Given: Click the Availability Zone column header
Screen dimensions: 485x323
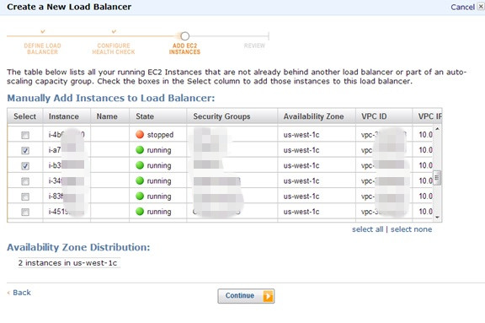Looking at the screenshot, I should 317,116.
